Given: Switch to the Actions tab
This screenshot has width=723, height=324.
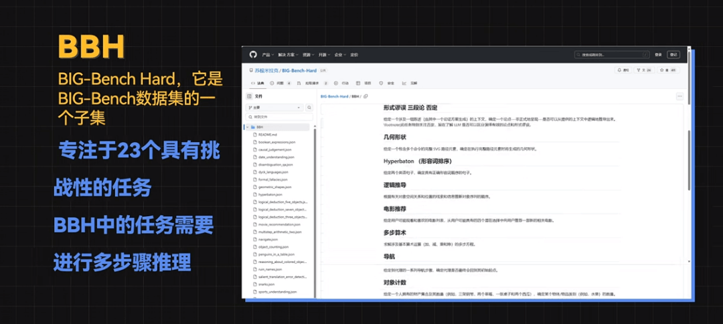Looking at the screenshot, I should click(x=341, y=84).
